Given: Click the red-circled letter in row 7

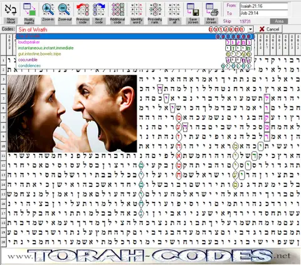Looking at the screenshot, I should pyautogui.click(x=179, y=117).
